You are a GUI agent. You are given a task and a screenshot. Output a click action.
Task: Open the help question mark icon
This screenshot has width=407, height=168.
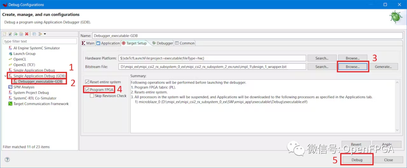coord(7,160)
